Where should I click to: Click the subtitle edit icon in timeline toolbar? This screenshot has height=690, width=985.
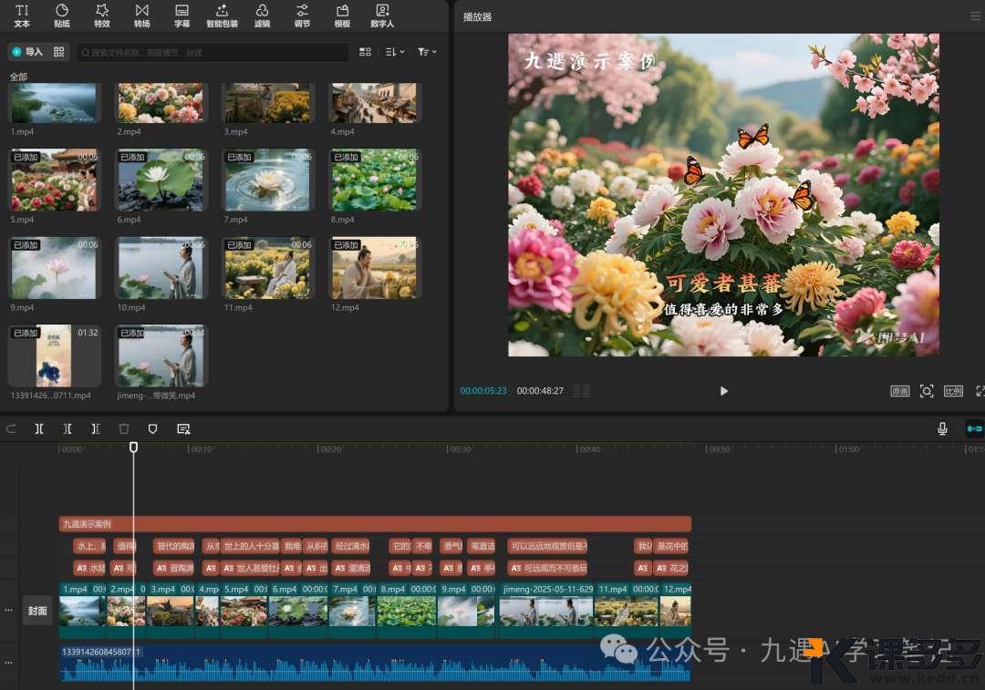[183, 428]
